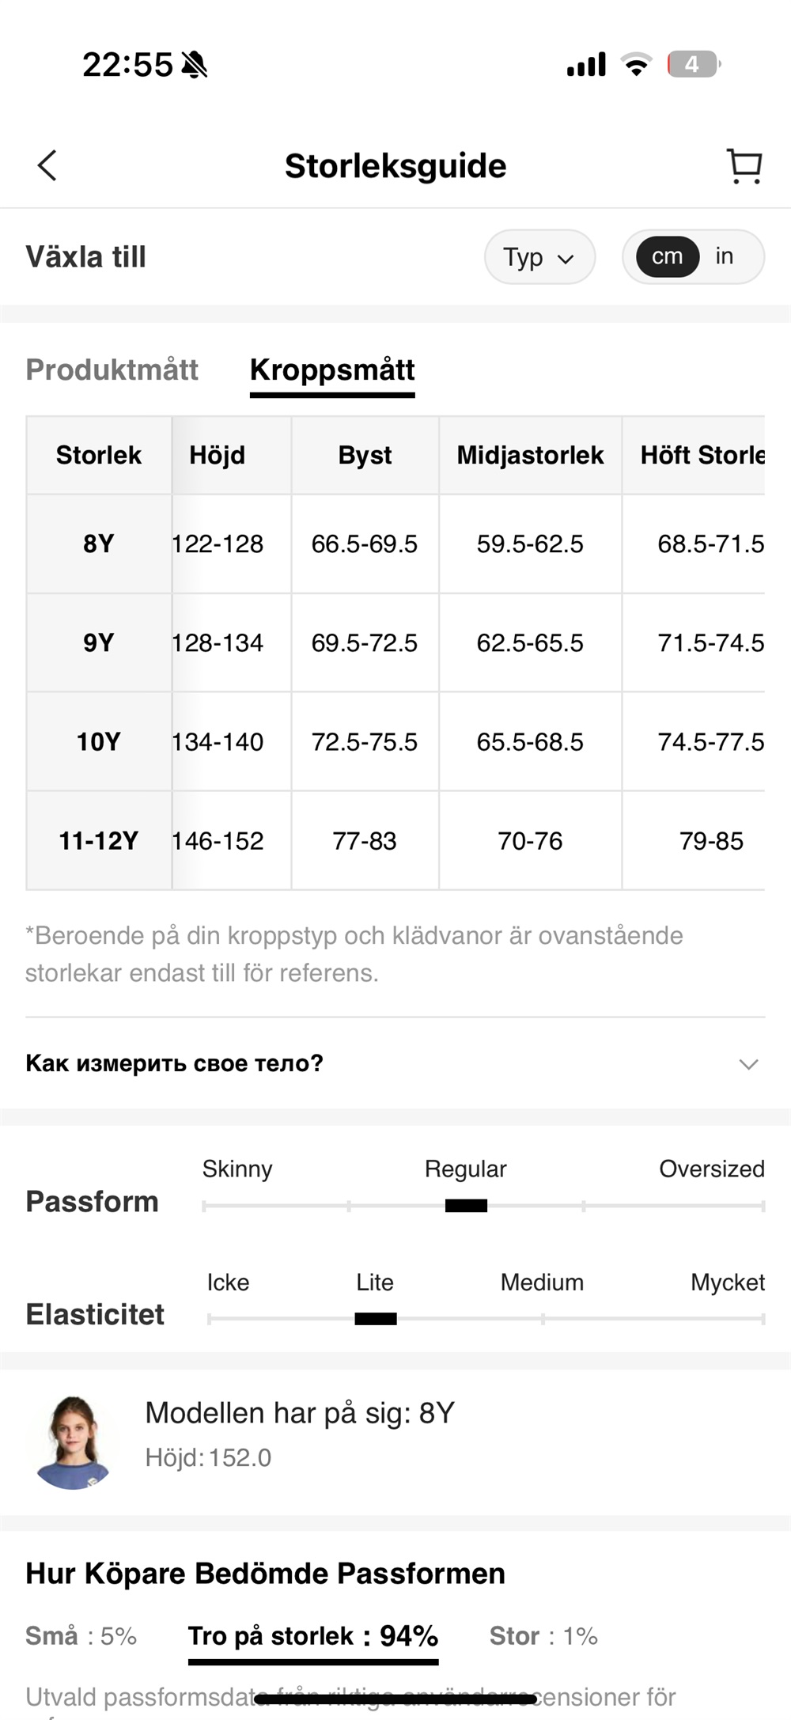
Task: Select Tro på storlek 94% rating
Action: (x=313, y=1635)
